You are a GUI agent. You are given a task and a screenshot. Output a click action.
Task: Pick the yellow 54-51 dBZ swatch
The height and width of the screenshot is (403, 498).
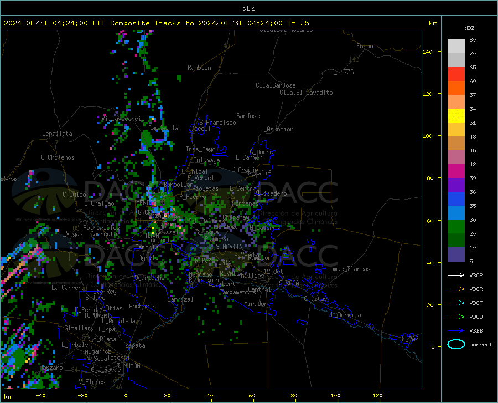456,116
